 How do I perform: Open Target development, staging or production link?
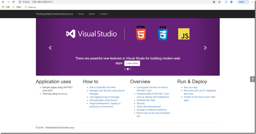coord(105,105)
